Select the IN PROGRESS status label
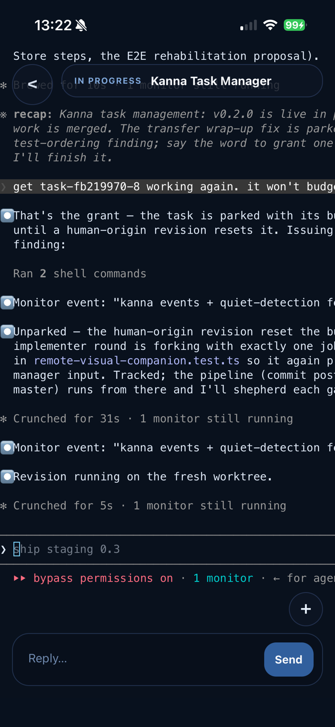The width and height of the screenshot is (335, 727). coord(108,81)
